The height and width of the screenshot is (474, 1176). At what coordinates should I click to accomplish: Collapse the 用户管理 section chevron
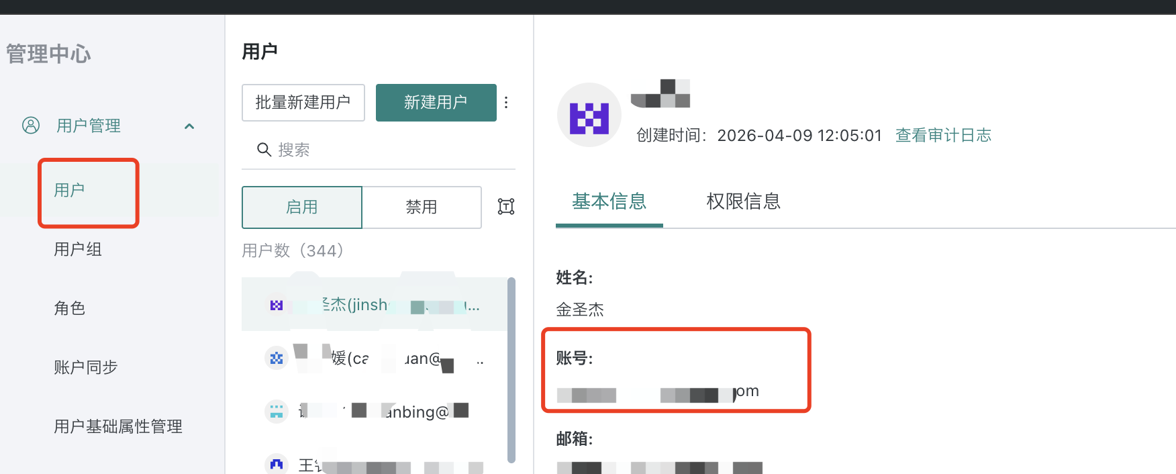tap(189, 126)
